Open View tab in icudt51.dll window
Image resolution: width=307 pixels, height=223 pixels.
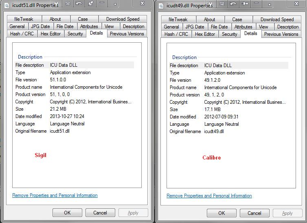(110, 26)
